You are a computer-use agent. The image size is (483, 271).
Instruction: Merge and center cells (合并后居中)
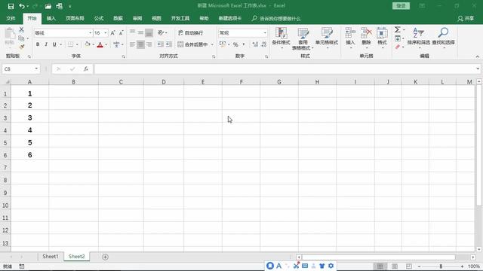[x=192, y=44]
